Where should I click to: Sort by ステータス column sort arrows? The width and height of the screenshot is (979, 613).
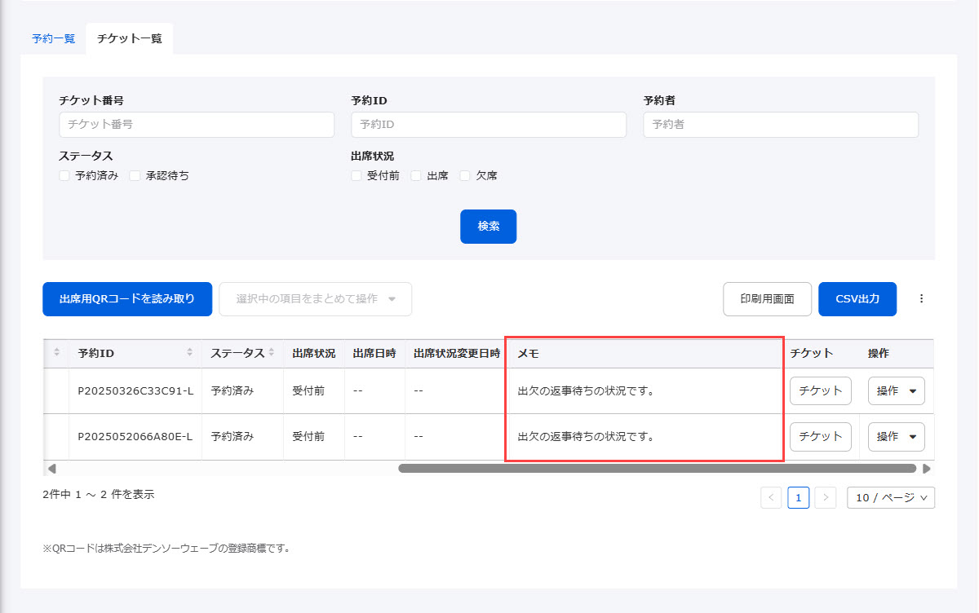272,353
